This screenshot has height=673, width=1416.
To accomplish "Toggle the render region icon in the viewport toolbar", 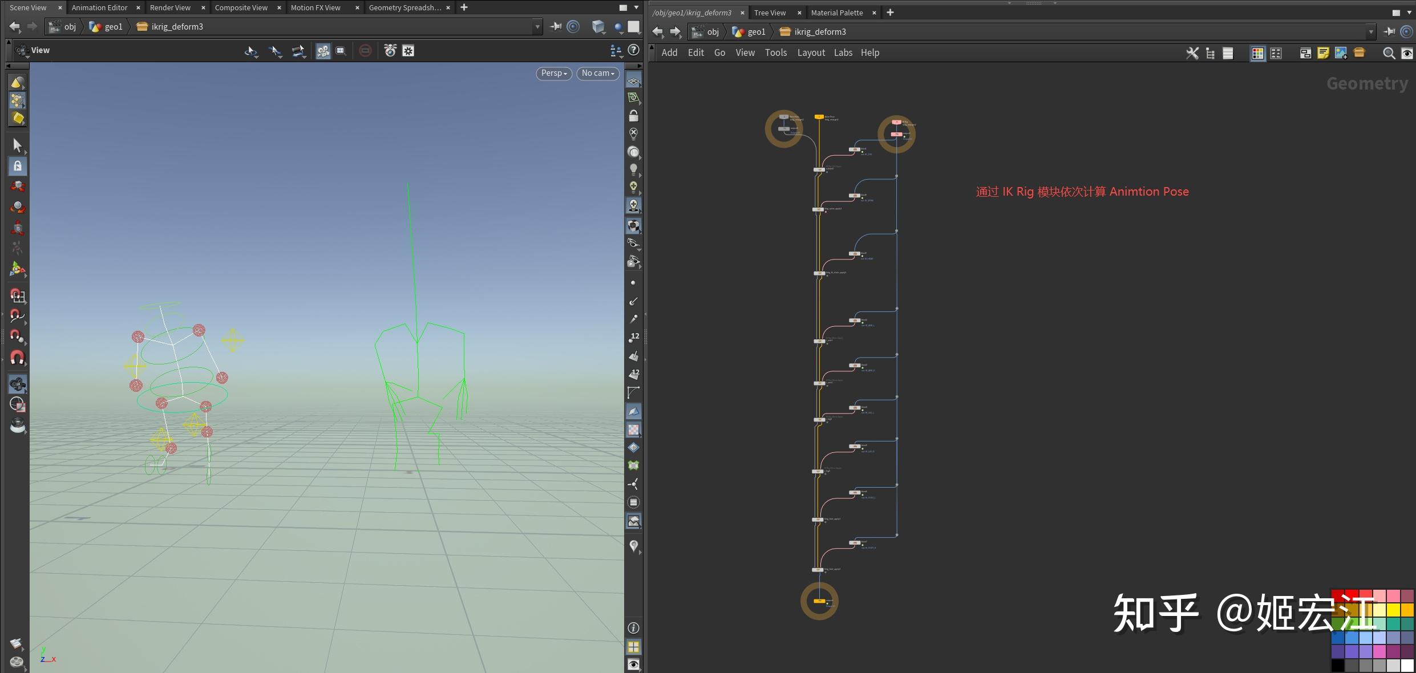I will [365, 51].
